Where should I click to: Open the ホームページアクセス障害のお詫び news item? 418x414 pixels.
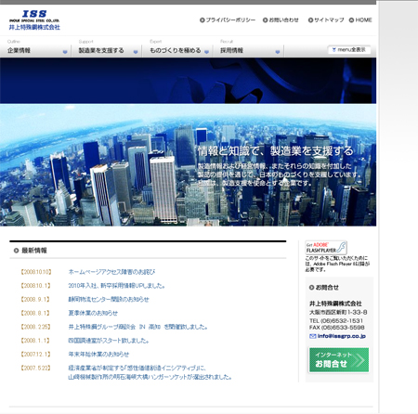111,272
